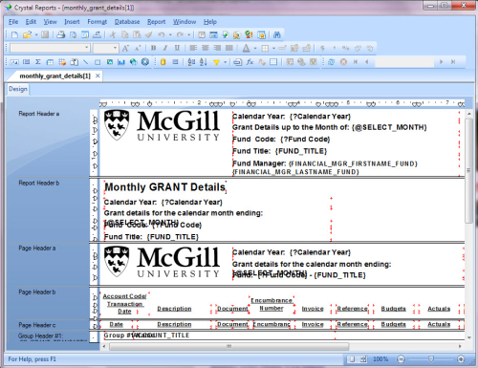Close the monthly_grant_details[1] report tab
This screenshot has width=478, height=368.
[98, 76]
